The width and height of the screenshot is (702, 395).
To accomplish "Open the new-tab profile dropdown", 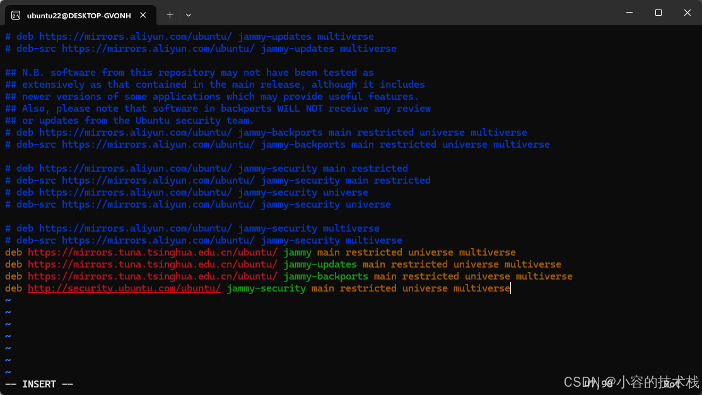I will click(x=189, y=15).
